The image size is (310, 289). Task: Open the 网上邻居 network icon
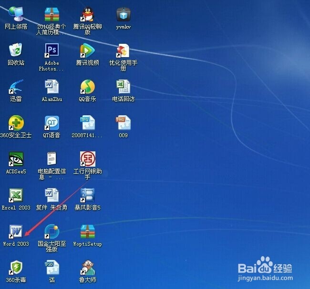click(16, 14)
